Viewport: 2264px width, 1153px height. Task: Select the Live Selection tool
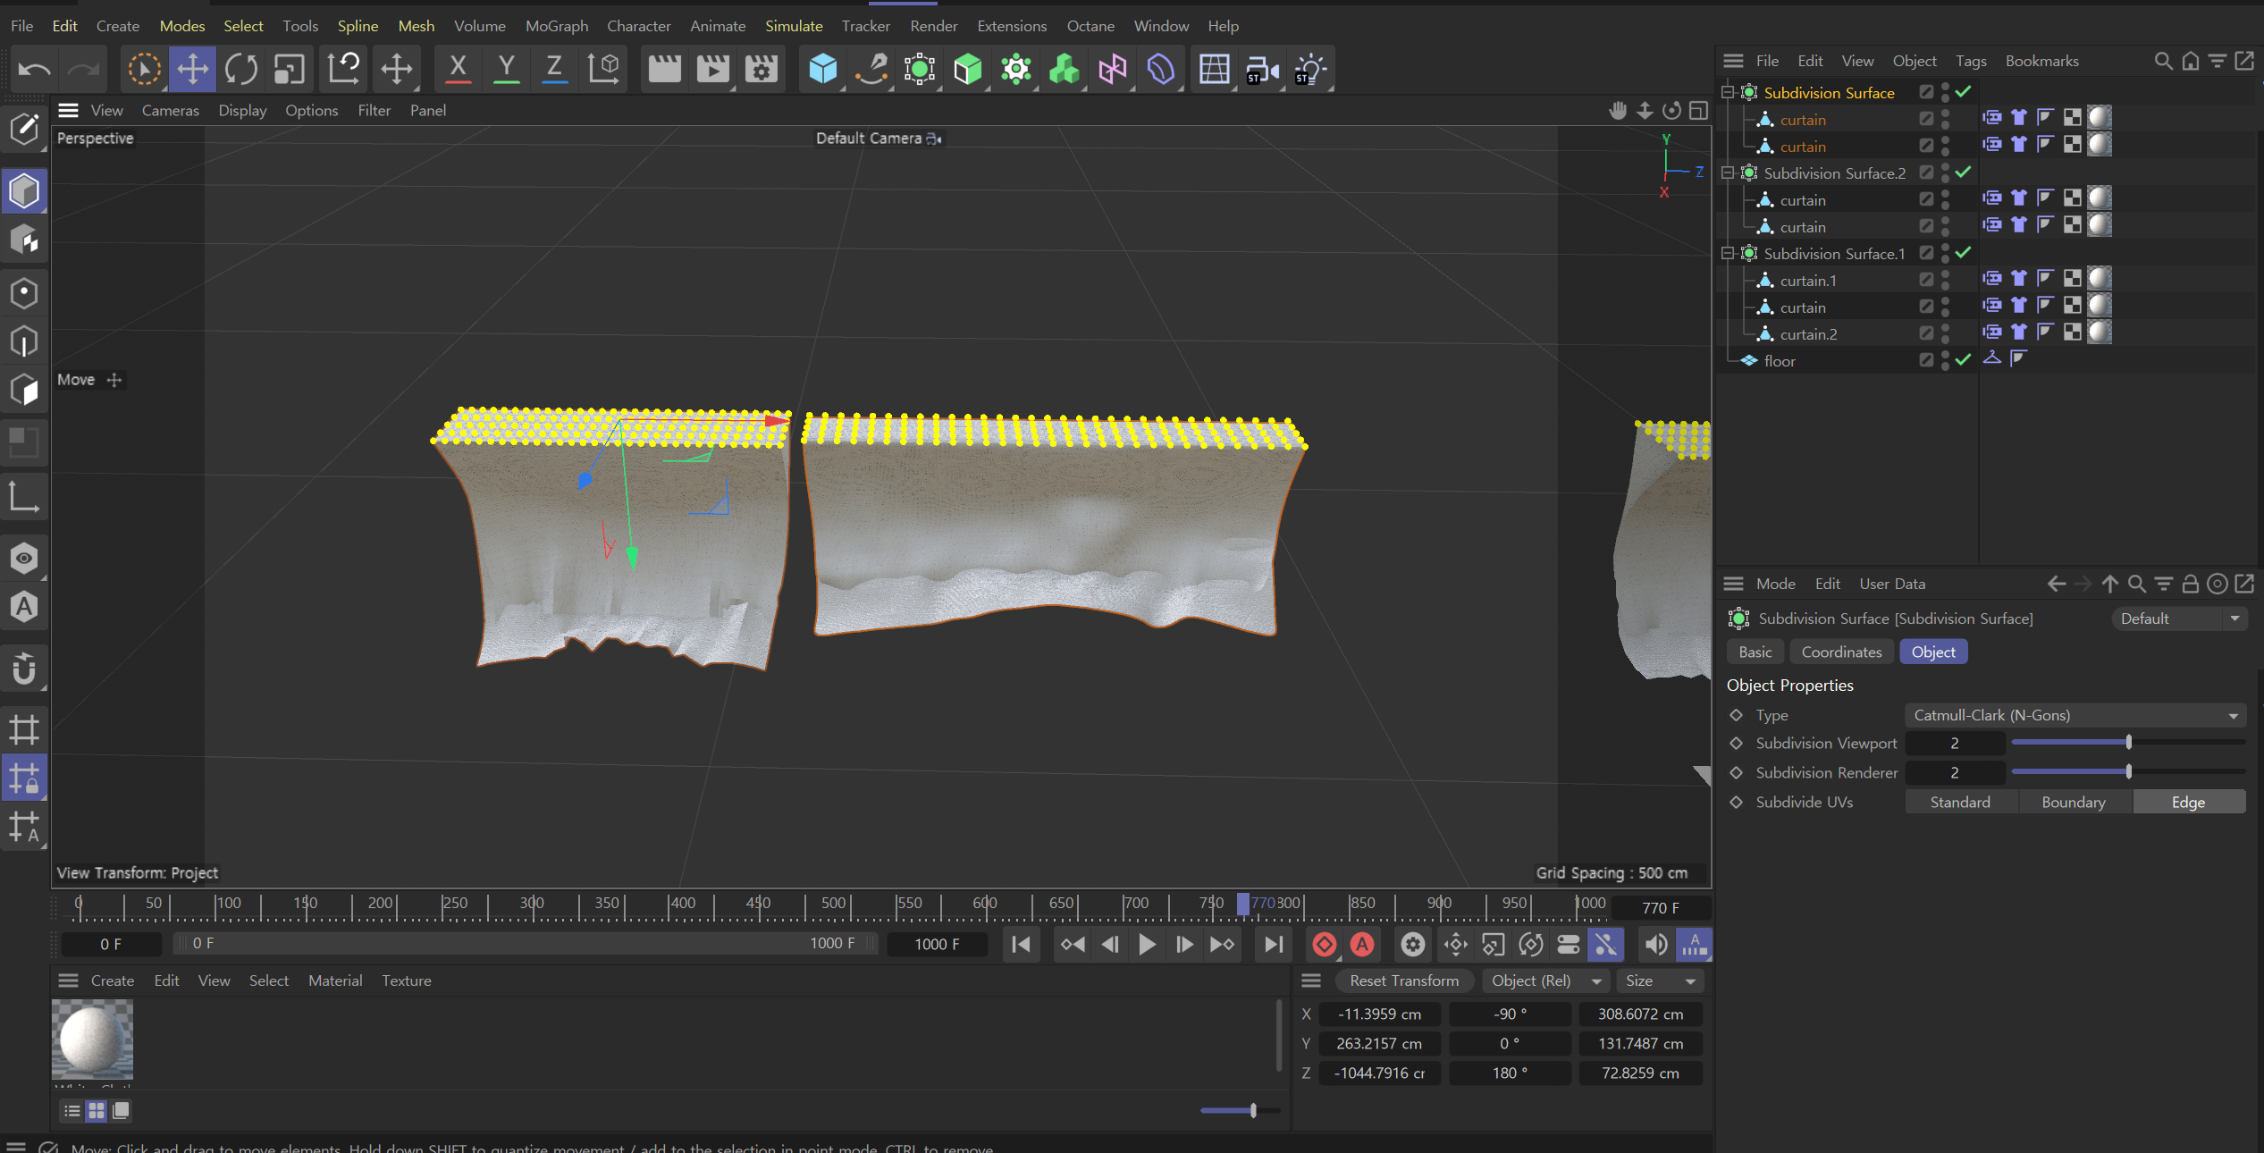[x=144, y=69]
